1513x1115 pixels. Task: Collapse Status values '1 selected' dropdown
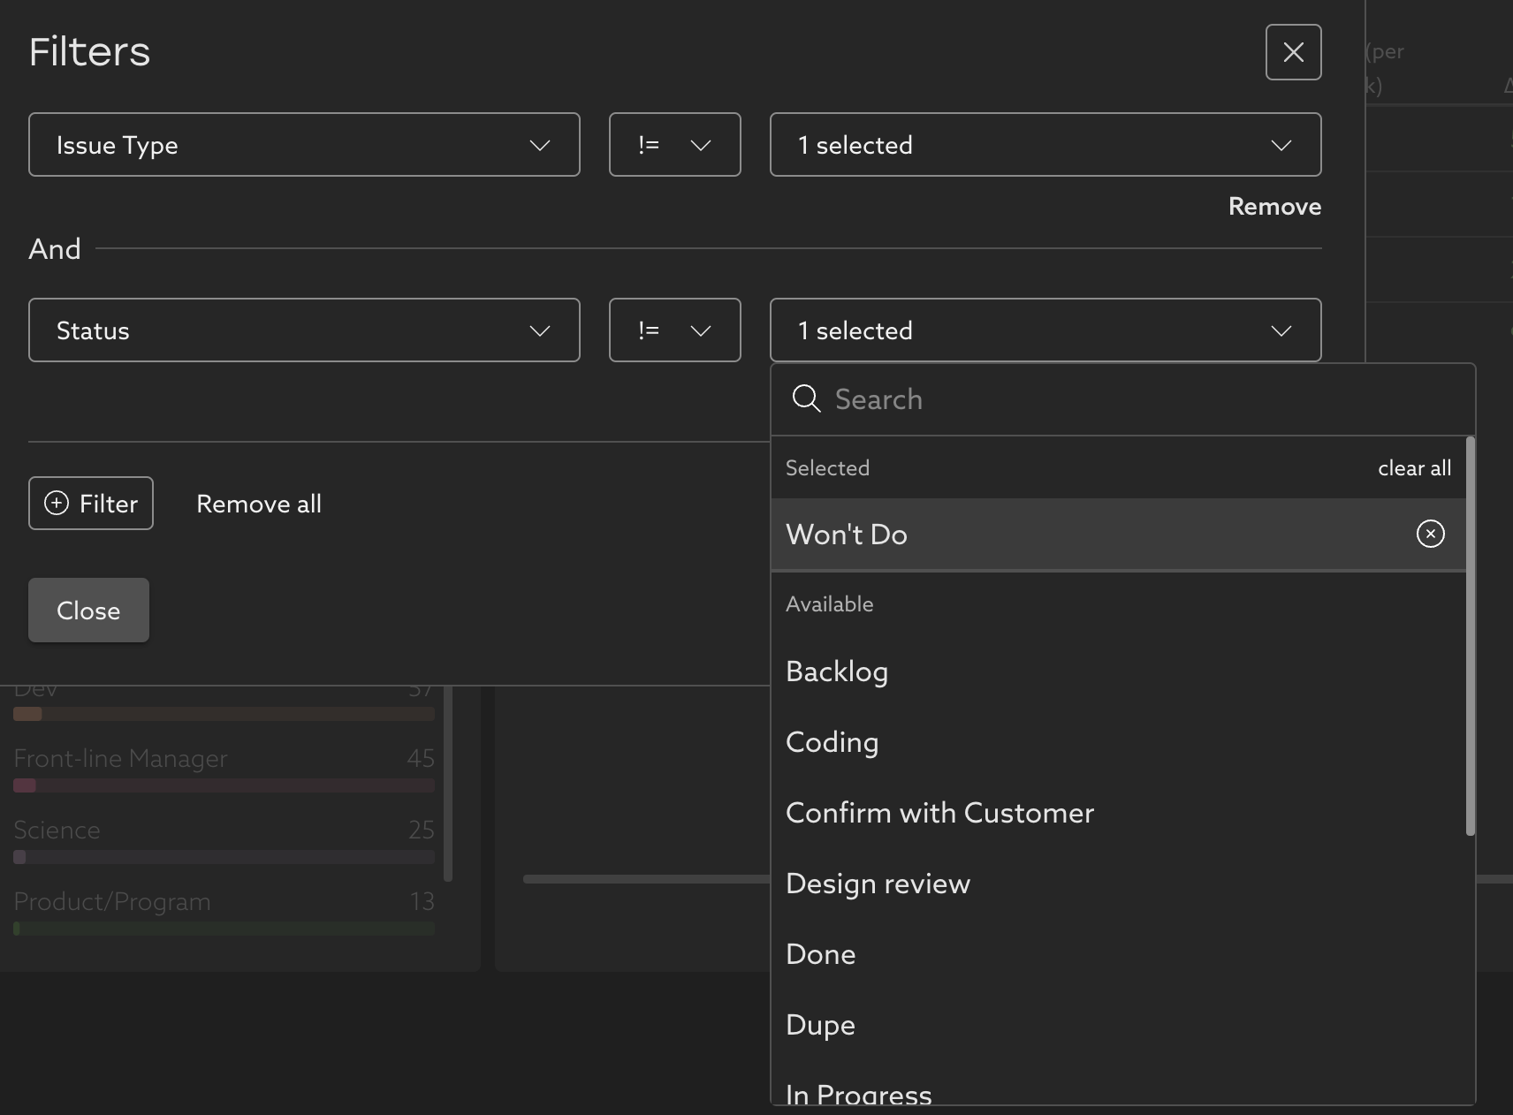[1045, 330]
